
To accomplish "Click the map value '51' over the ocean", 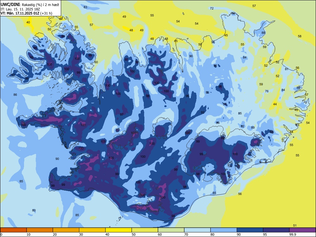I will coord(295,226).
